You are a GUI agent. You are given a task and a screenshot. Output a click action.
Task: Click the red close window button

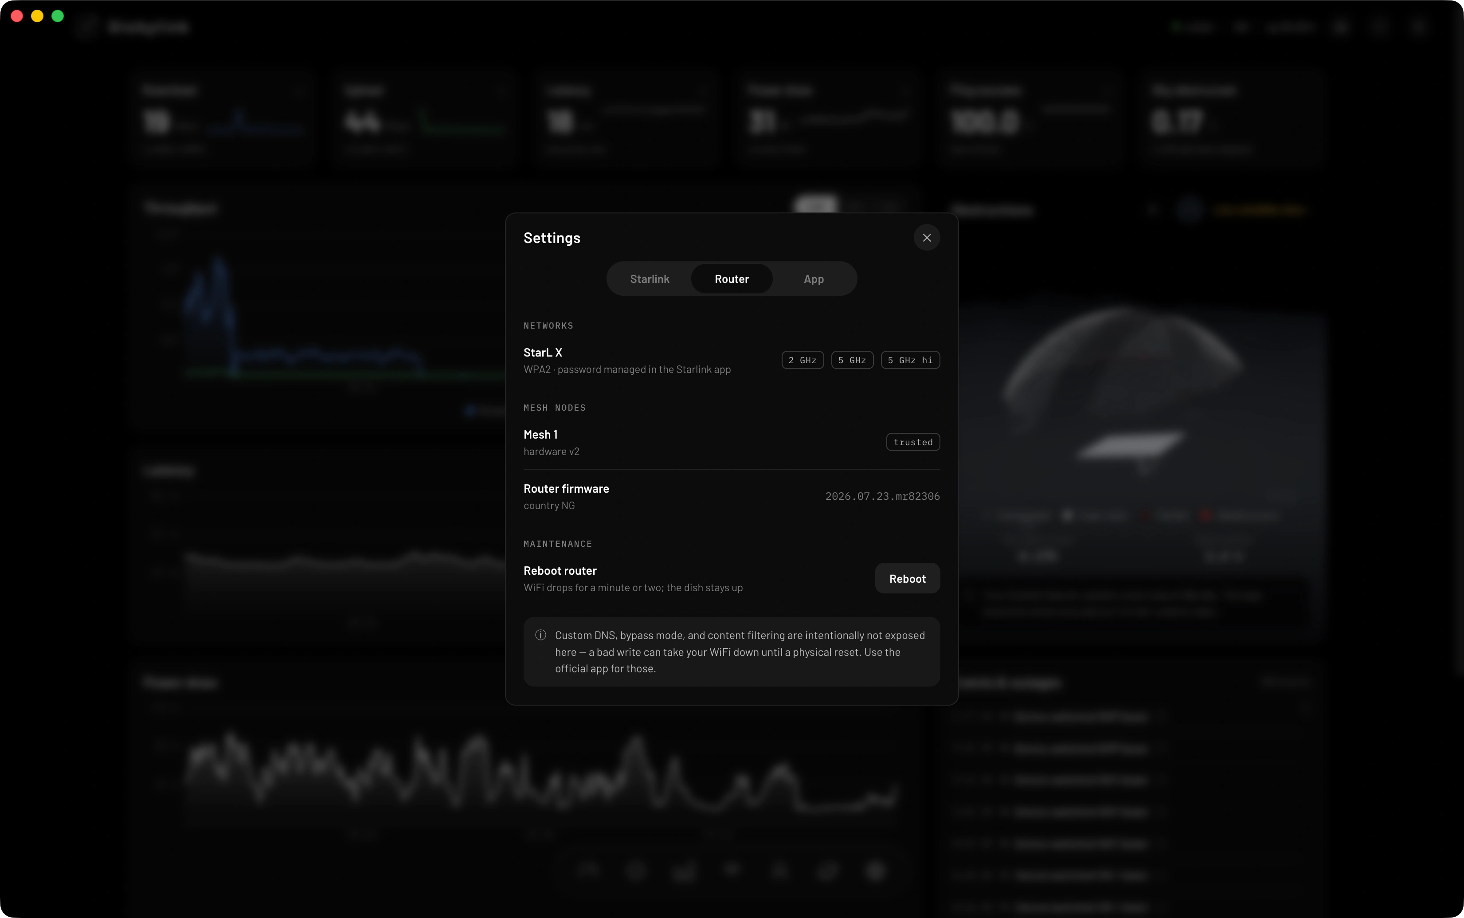pyautogui.click(x=17, y=16)
